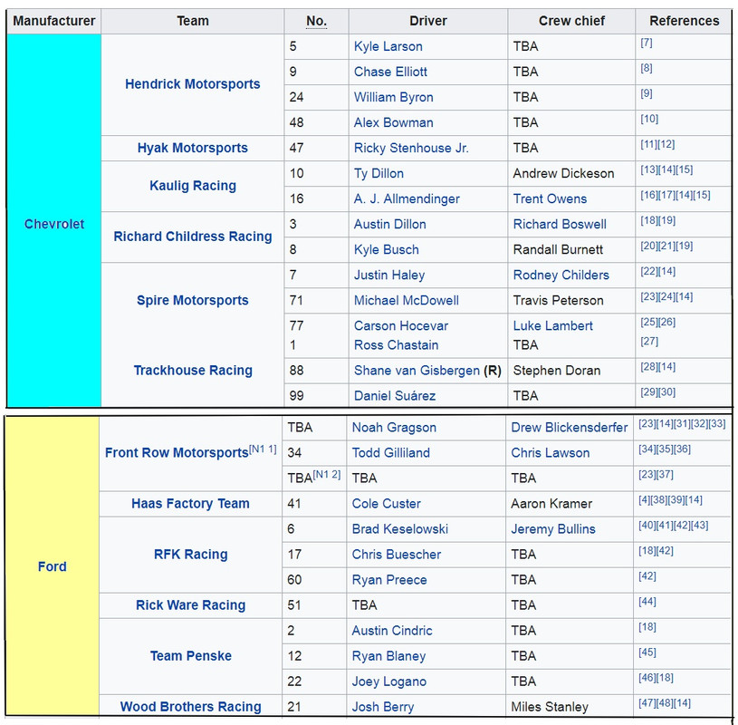Open driver Austin Cindric's page
The height and width of the screenshot is (725, 738).
(x=392, y=632)
